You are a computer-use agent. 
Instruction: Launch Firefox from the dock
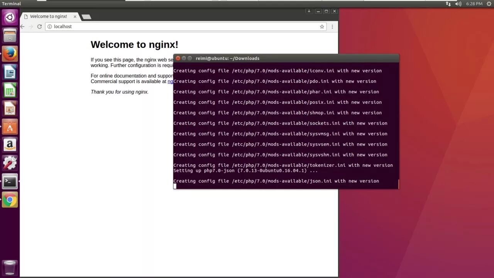pyautogui.click(x=10, y=54)
